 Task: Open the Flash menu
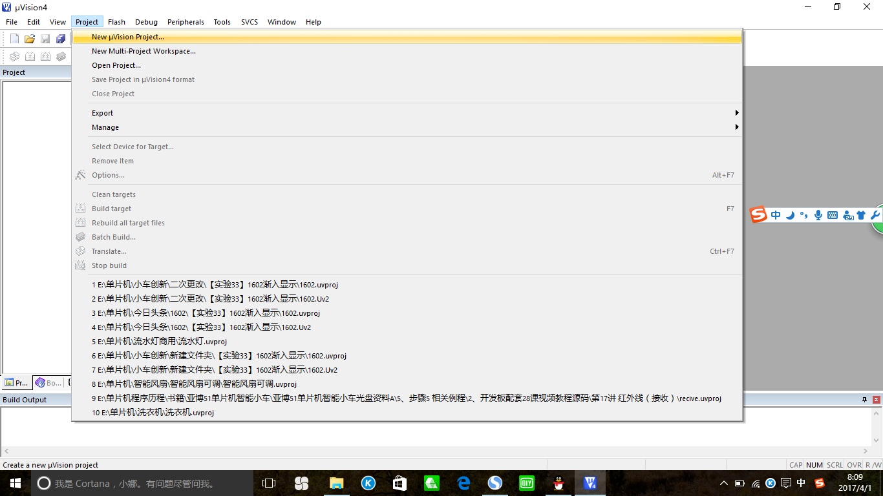pos(117,22)
